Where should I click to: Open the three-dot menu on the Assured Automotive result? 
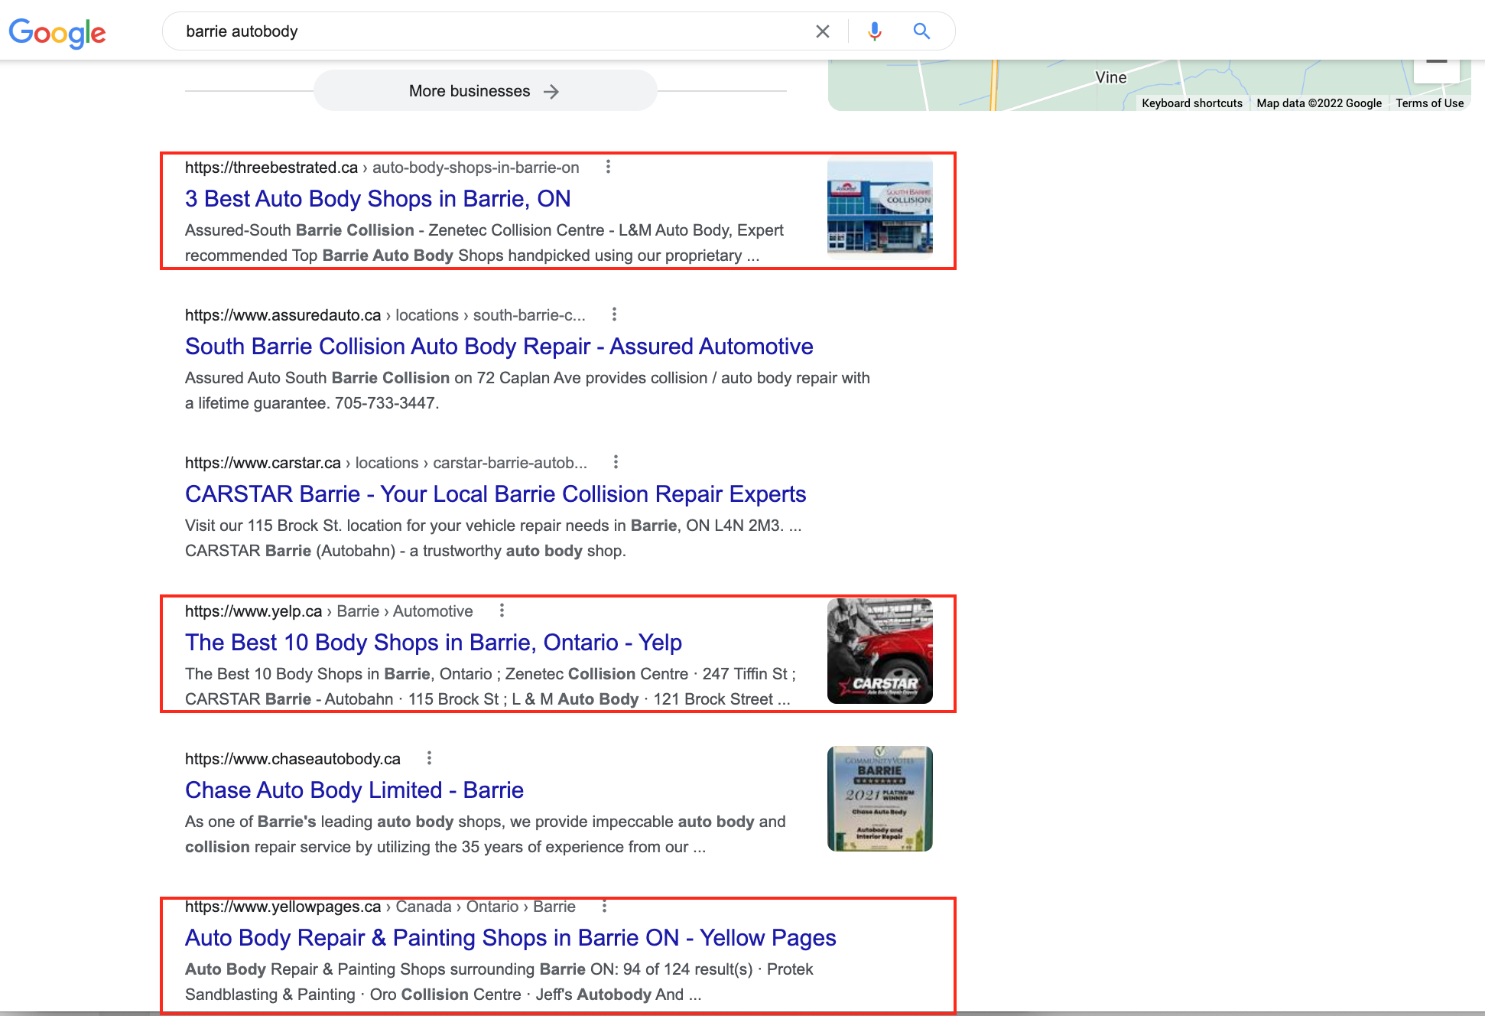[x=613, y=314]
